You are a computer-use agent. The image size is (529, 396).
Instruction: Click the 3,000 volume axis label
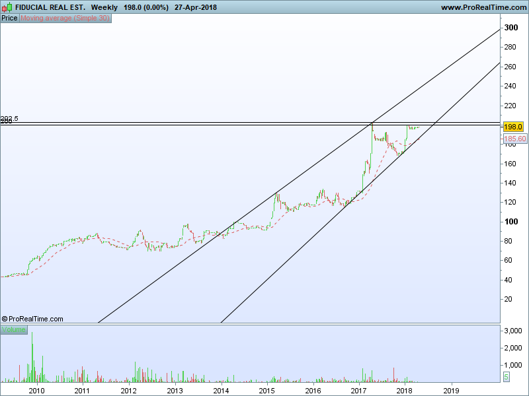pos(513,331)
